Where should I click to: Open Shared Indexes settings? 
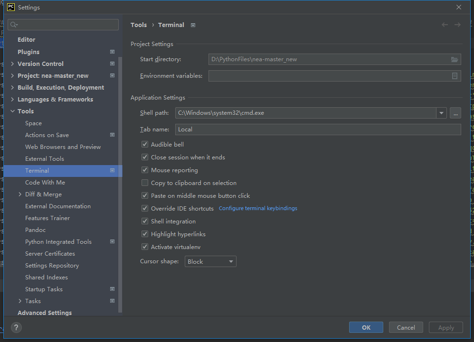click(x=46, y=277)
